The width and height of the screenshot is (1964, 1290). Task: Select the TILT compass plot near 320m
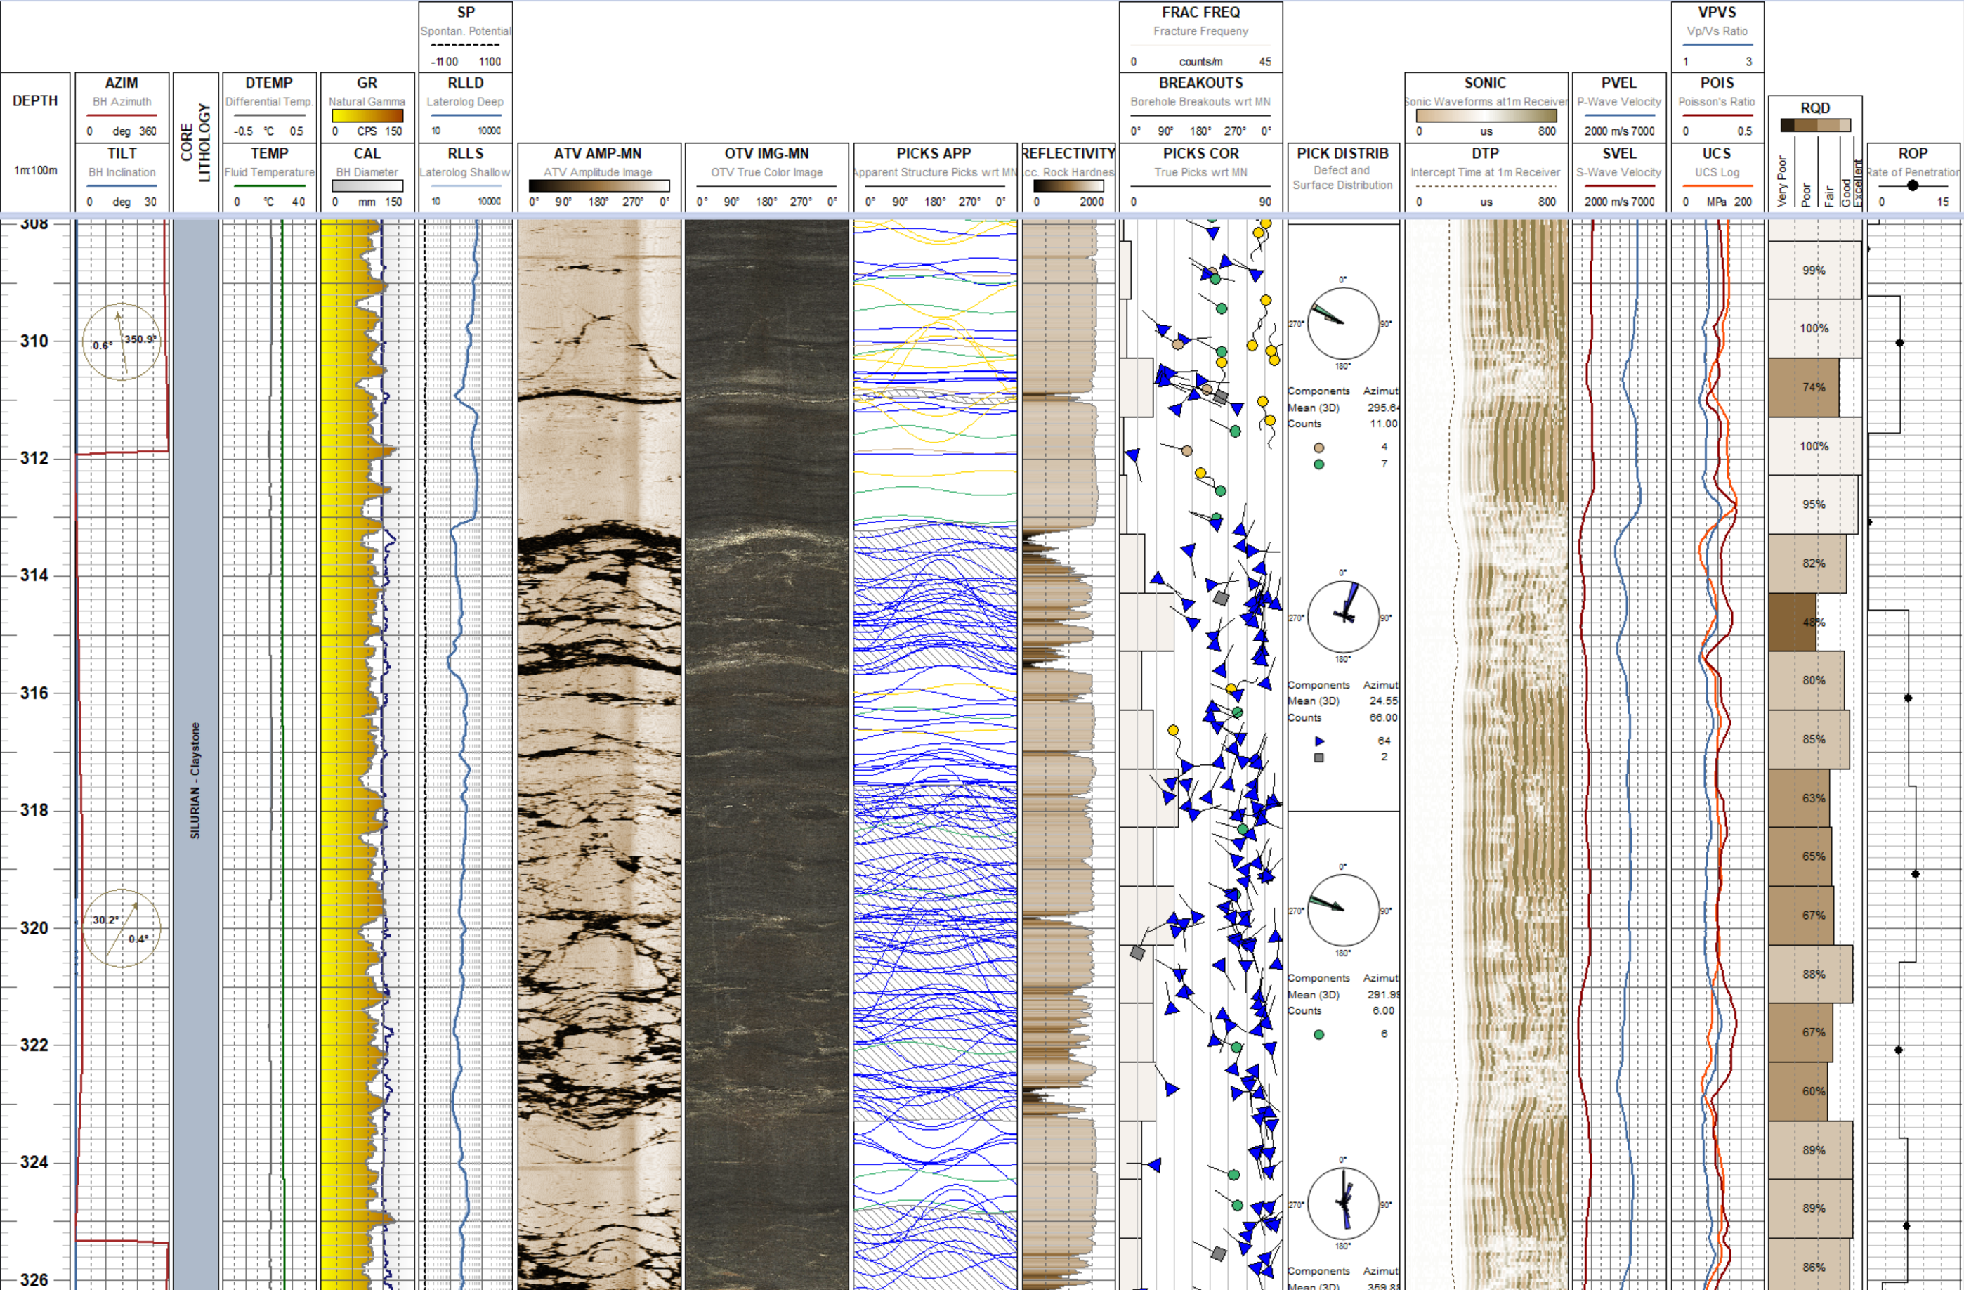coord(122,926)
